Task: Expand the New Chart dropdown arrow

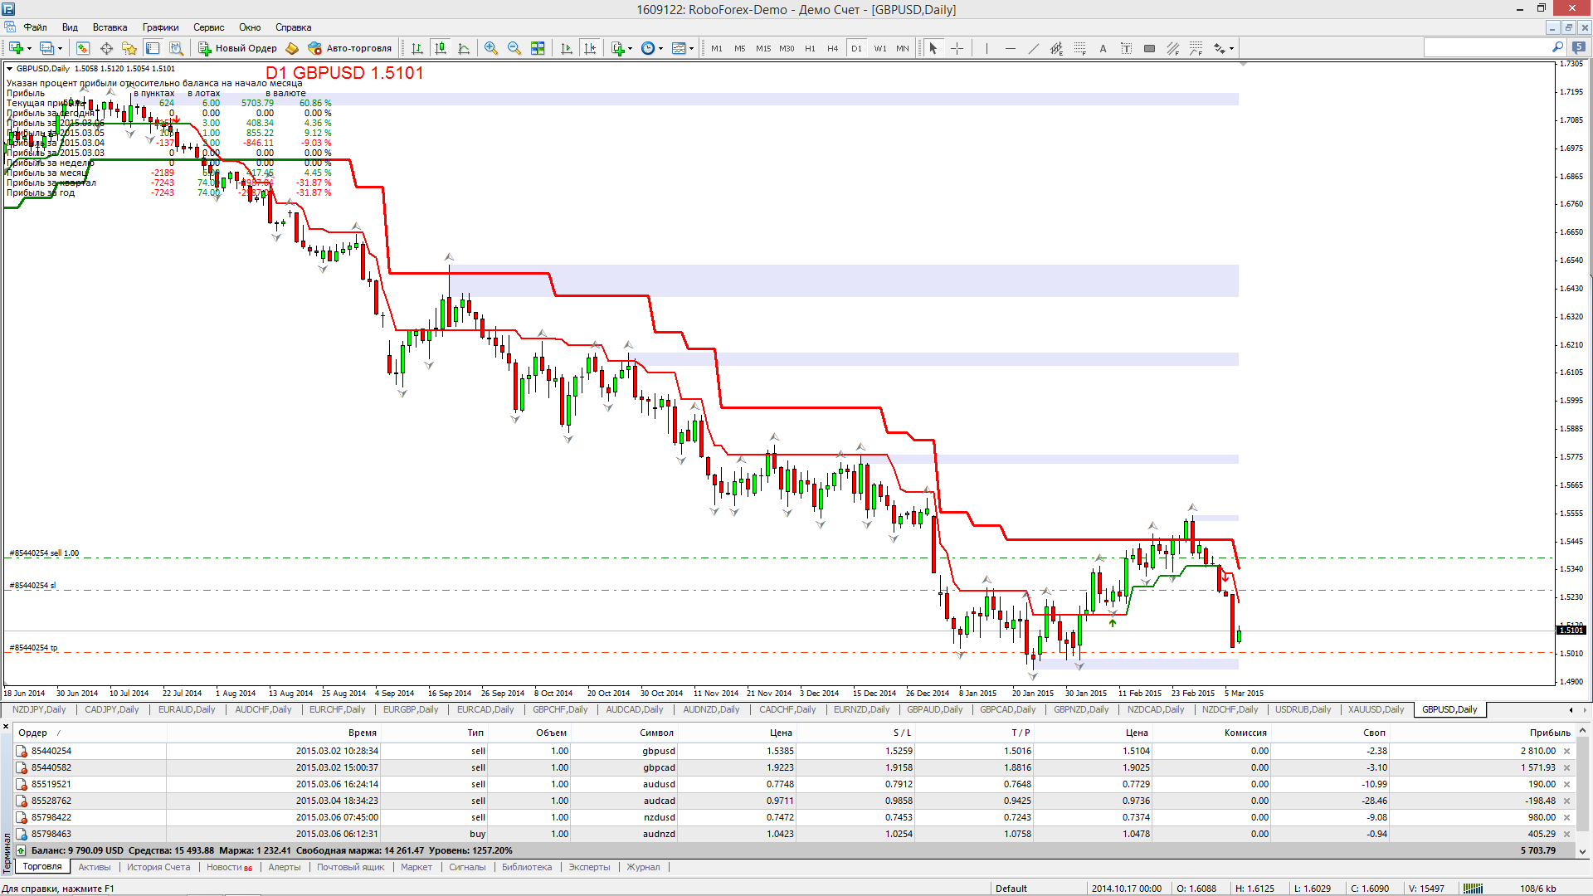Action: point(30,48)
